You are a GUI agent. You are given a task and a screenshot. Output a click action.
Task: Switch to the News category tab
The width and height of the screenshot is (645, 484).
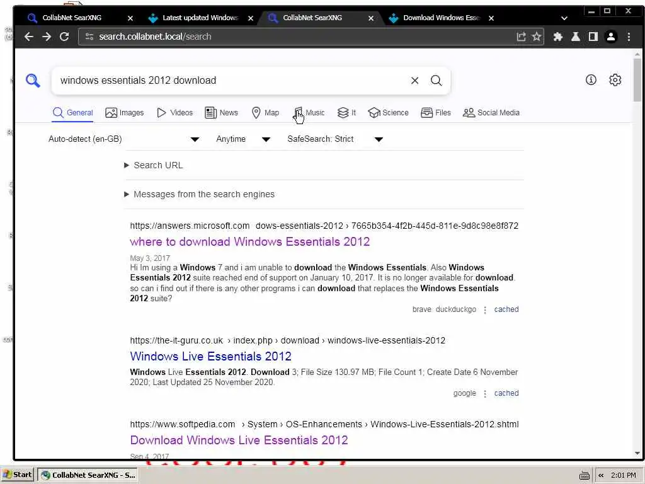pyautogui.click(x=221, y=113)
